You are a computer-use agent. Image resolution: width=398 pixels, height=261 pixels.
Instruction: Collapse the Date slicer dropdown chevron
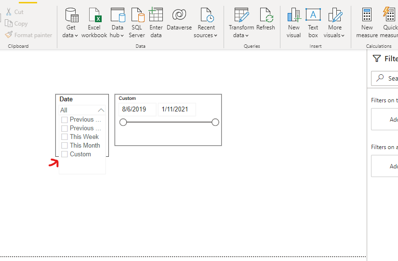pyautogui.click(x=101, y=110)
